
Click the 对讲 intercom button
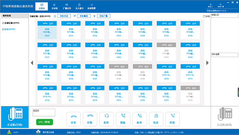[x=73, y=119]
